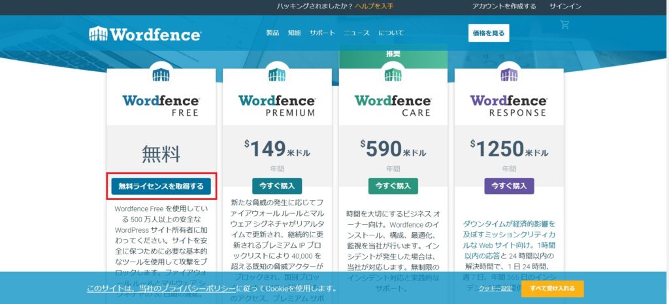The image size is (669, 304).
Task: Open the ニュース menu
Action: (x=357, y=33)
